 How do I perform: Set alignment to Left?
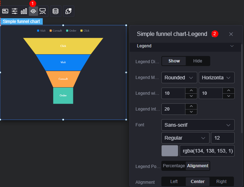click(174, 182)
